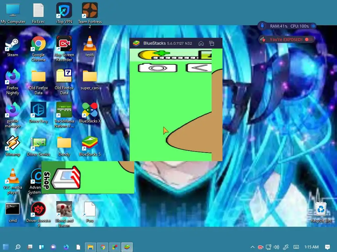Click the You're EXPOSED! VPN widget

(286, 39)
